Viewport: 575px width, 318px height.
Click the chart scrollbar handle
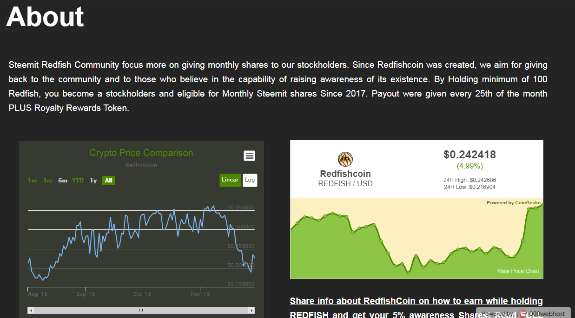pos(141,310)
